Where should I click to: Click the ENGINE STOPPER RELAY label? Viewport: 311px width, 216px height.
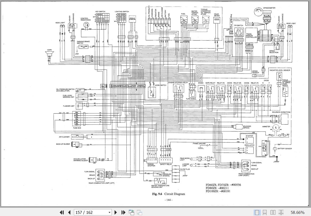coord(178,82)
